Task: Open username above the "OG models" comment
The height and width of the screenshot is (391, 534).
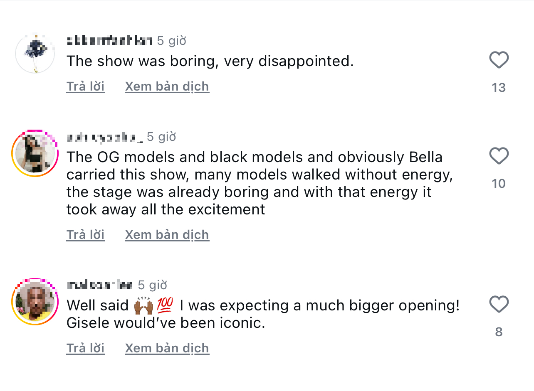Action: [104, 137]
